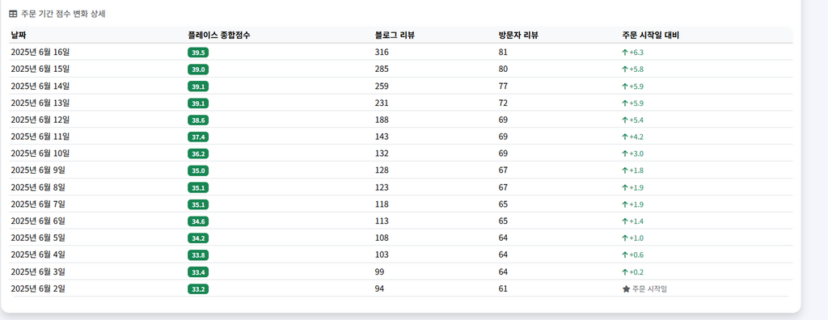
Task: Click the +5.9 value in the 6월 14일 row
Action: [636, 86]
